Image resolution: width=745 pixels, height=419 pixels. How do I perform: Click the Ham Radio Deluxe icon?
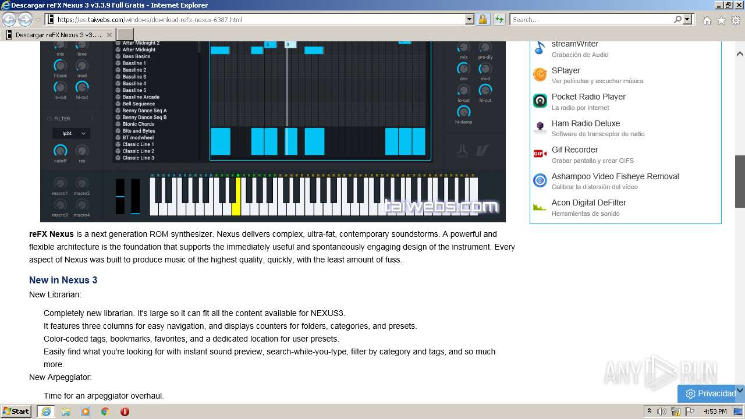click(x=540, y=127)
